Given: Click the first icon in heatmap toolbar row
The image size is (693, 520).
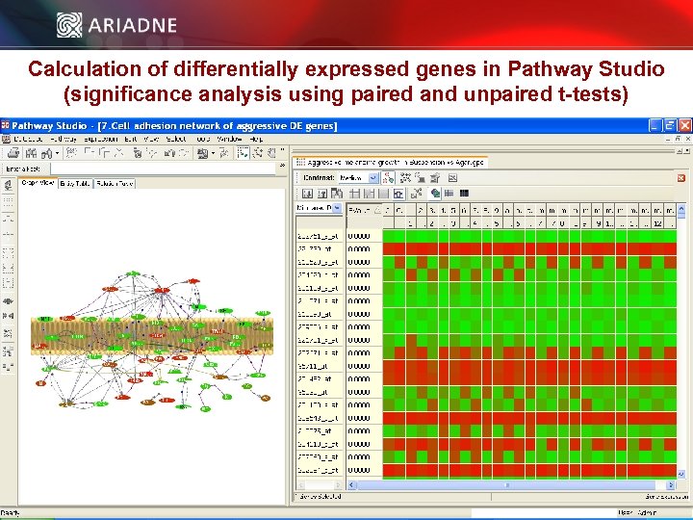Looking at the screenshot, I should point(307,194).
